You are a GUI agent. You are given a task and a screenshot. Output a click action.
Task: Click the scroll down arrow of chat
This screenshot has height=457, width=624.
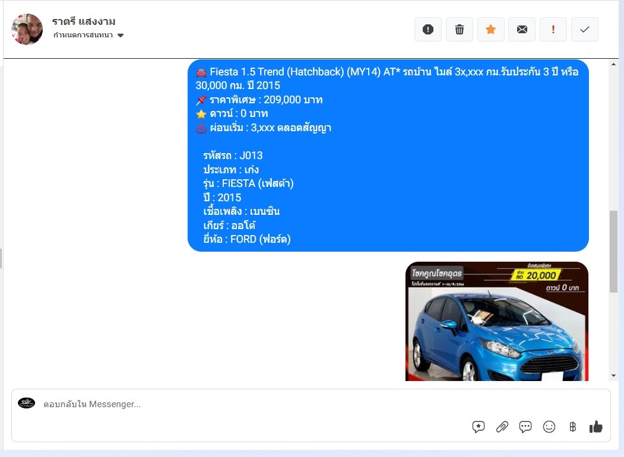(614, 376)
